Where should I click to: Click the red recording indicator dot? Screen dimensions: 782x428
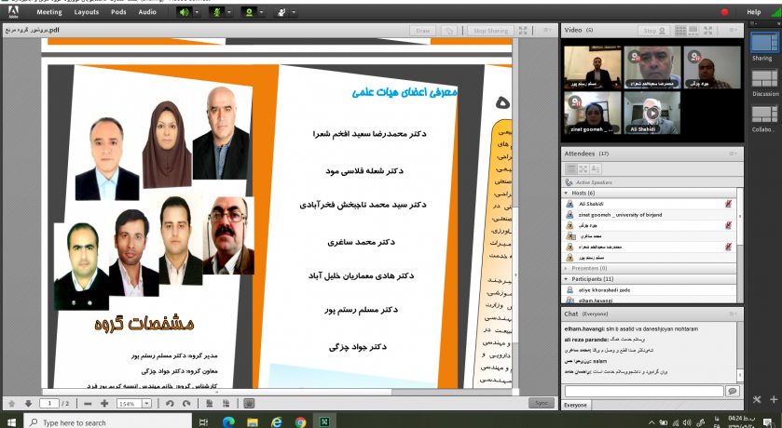(724, 12)
